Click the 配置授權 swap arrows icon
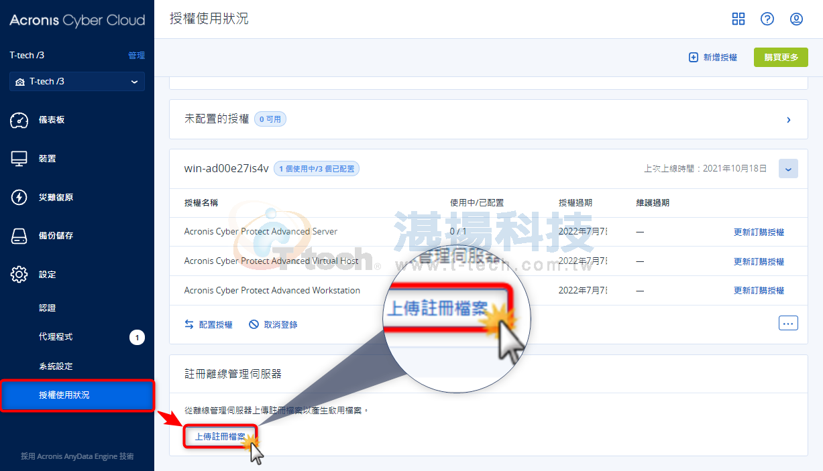The width and height of the screenshot is (823, 471). point(189,324)
